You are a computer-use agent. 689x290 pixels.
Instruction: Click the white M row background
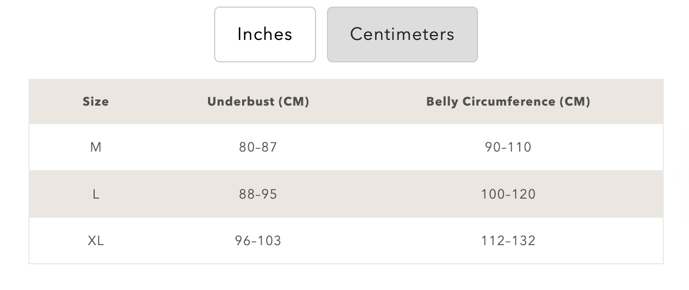point(346,147)
